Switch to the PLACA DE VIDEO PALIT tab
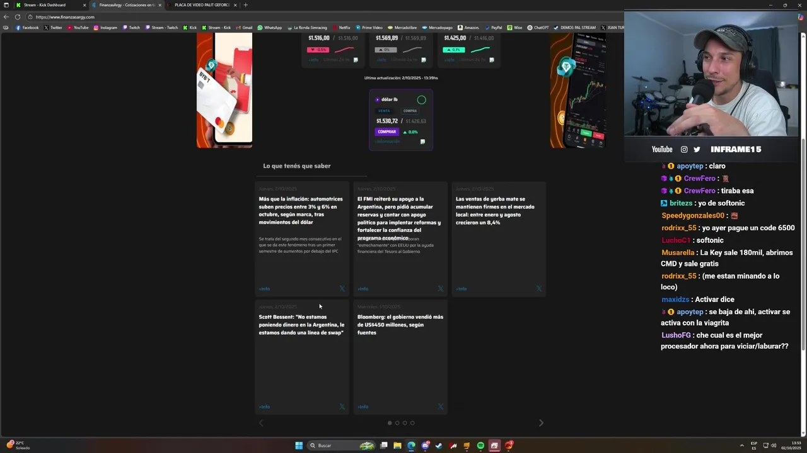The width and height of the screenshot is (807, 453). 202,5
